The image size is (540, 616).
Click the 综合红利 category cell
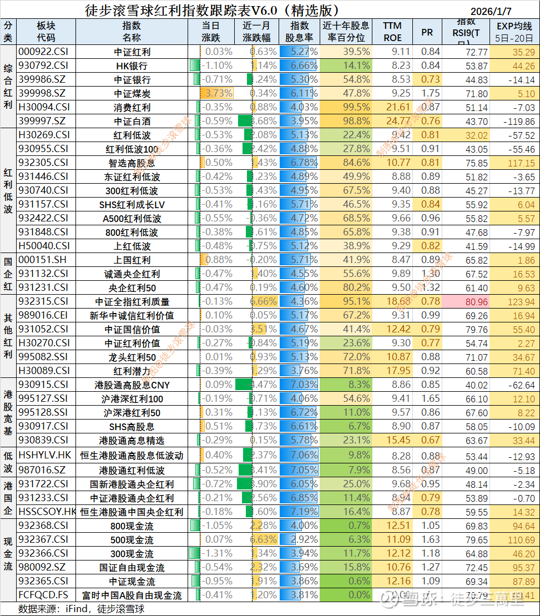[8, 87]
